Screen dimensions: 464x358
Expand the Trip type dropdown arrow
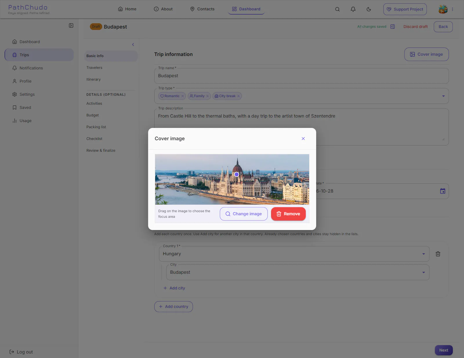coord(443,96)
